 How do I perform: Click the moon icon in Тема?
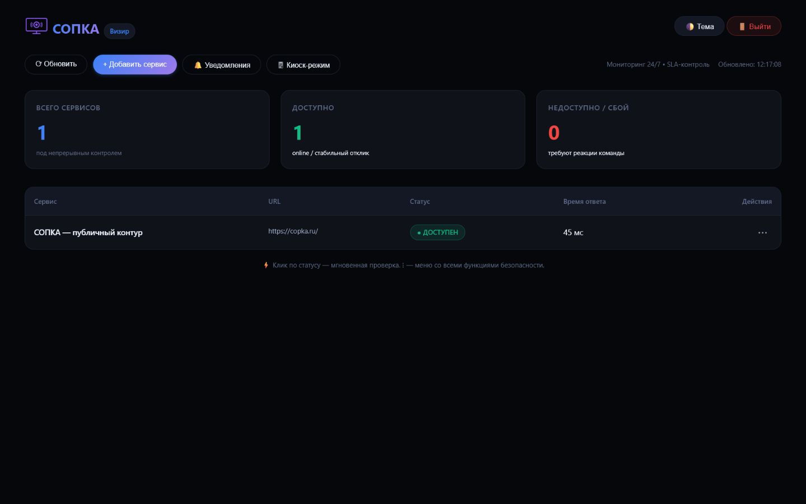pos(690,26)
